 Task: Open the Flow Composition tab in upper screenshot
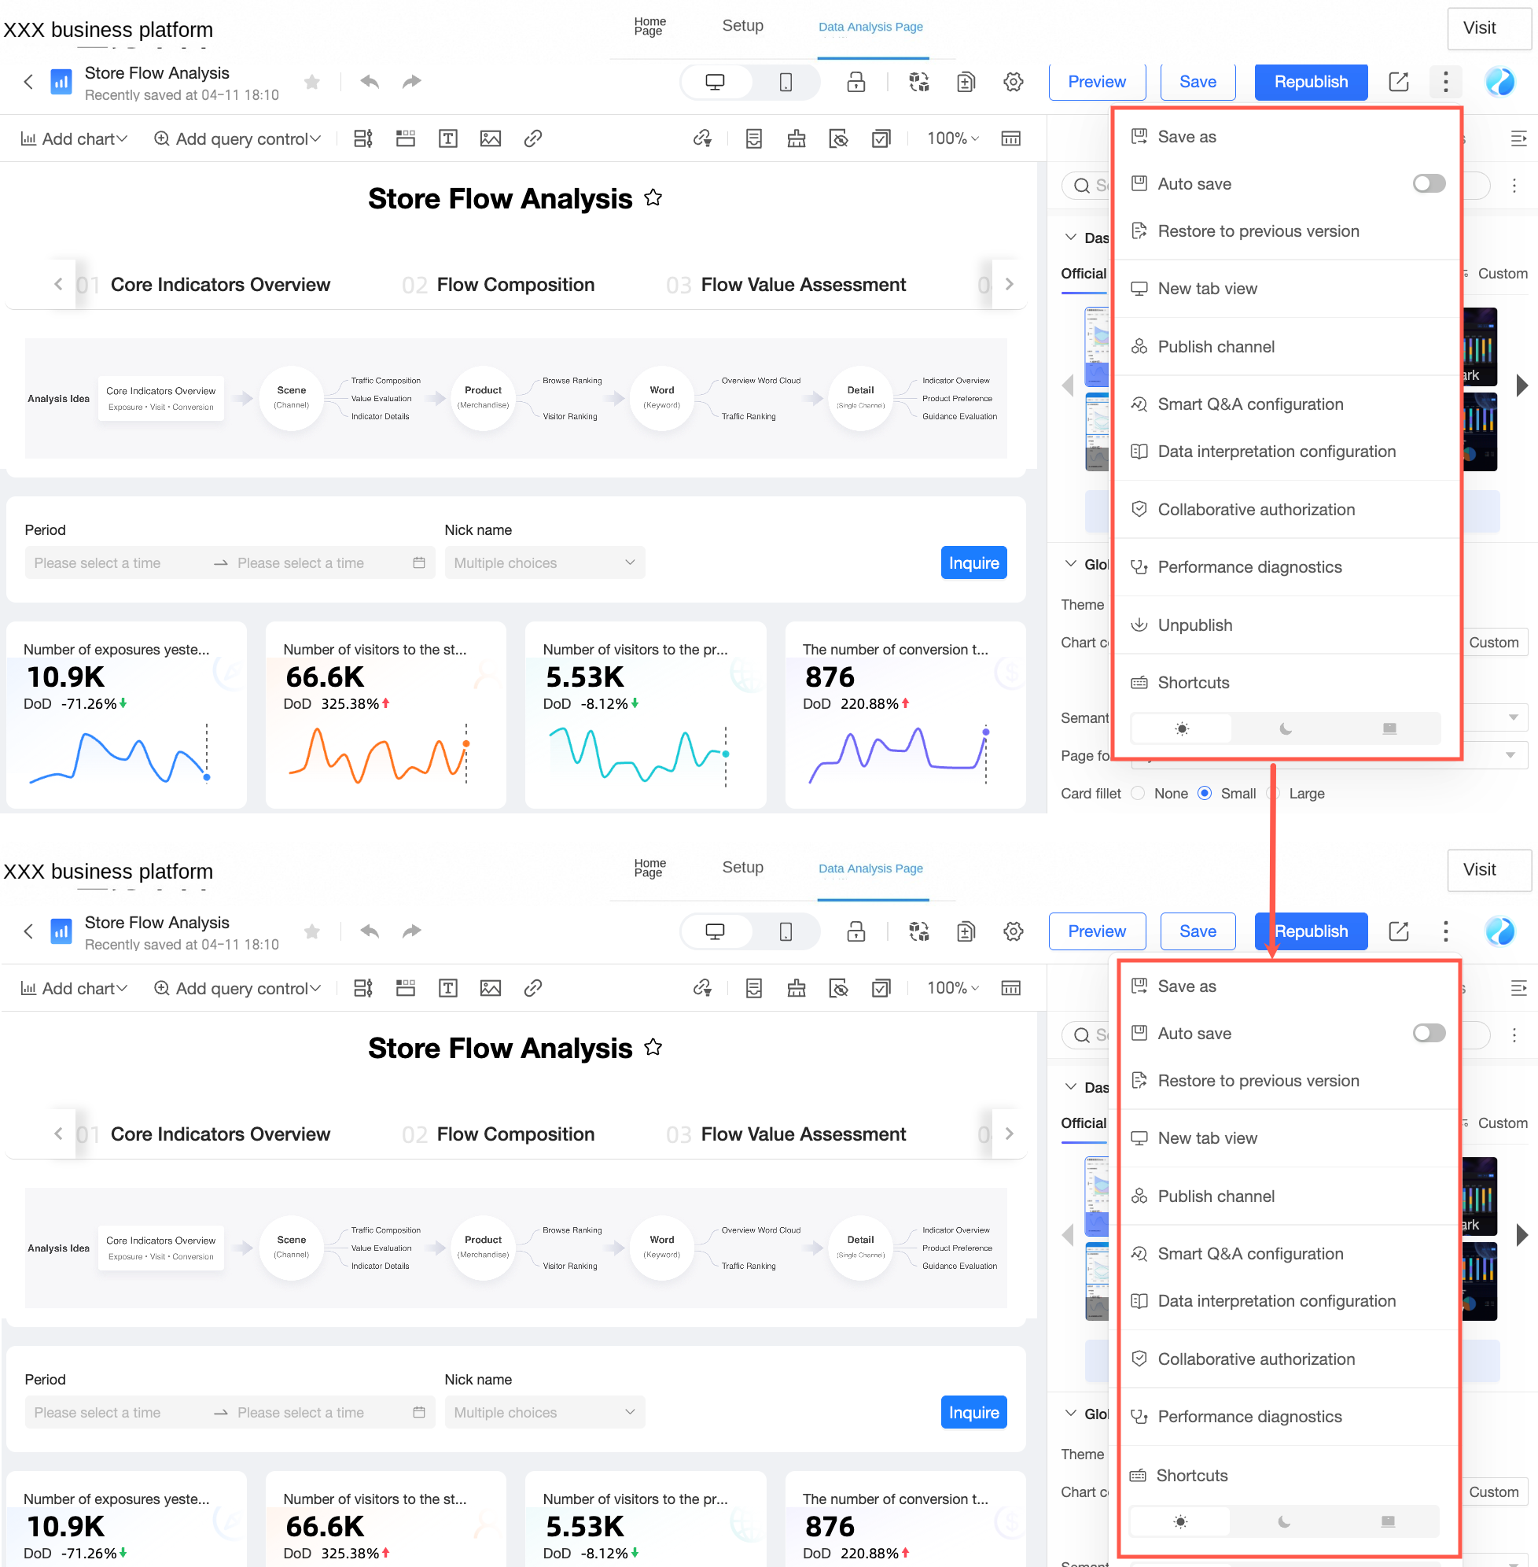[515, 285]
